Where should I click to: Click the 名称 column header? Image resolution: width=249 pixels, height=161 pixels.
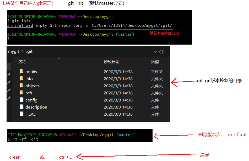[x=22, y=62]
